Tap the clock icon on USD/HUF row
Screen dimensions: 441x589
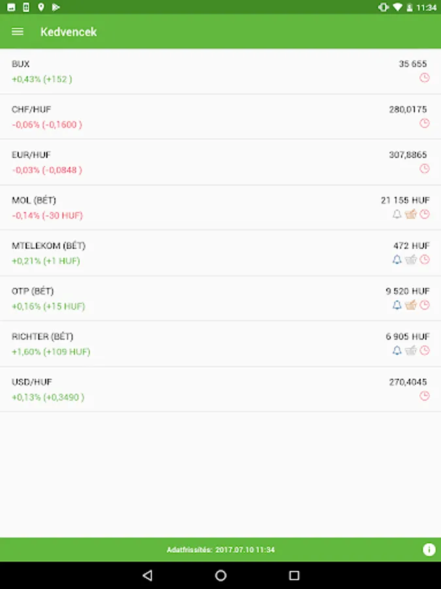425,396
